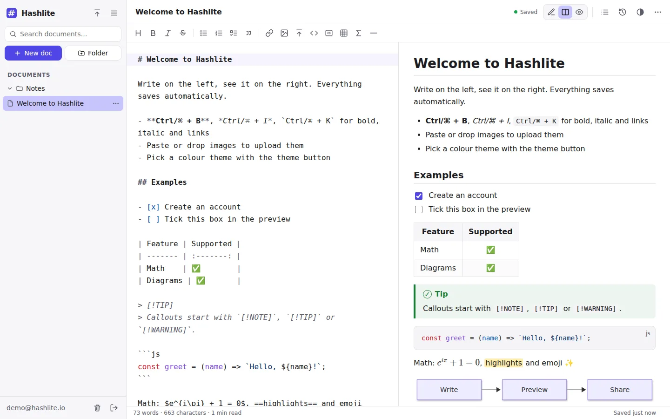
Task: Click the '> [!TIP]' line in the editor
Action: 155,305
